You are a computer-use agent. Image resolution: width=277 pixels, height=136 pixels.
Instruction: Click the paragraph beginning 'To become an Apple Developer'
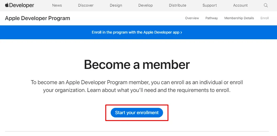(x=137, y=86)
